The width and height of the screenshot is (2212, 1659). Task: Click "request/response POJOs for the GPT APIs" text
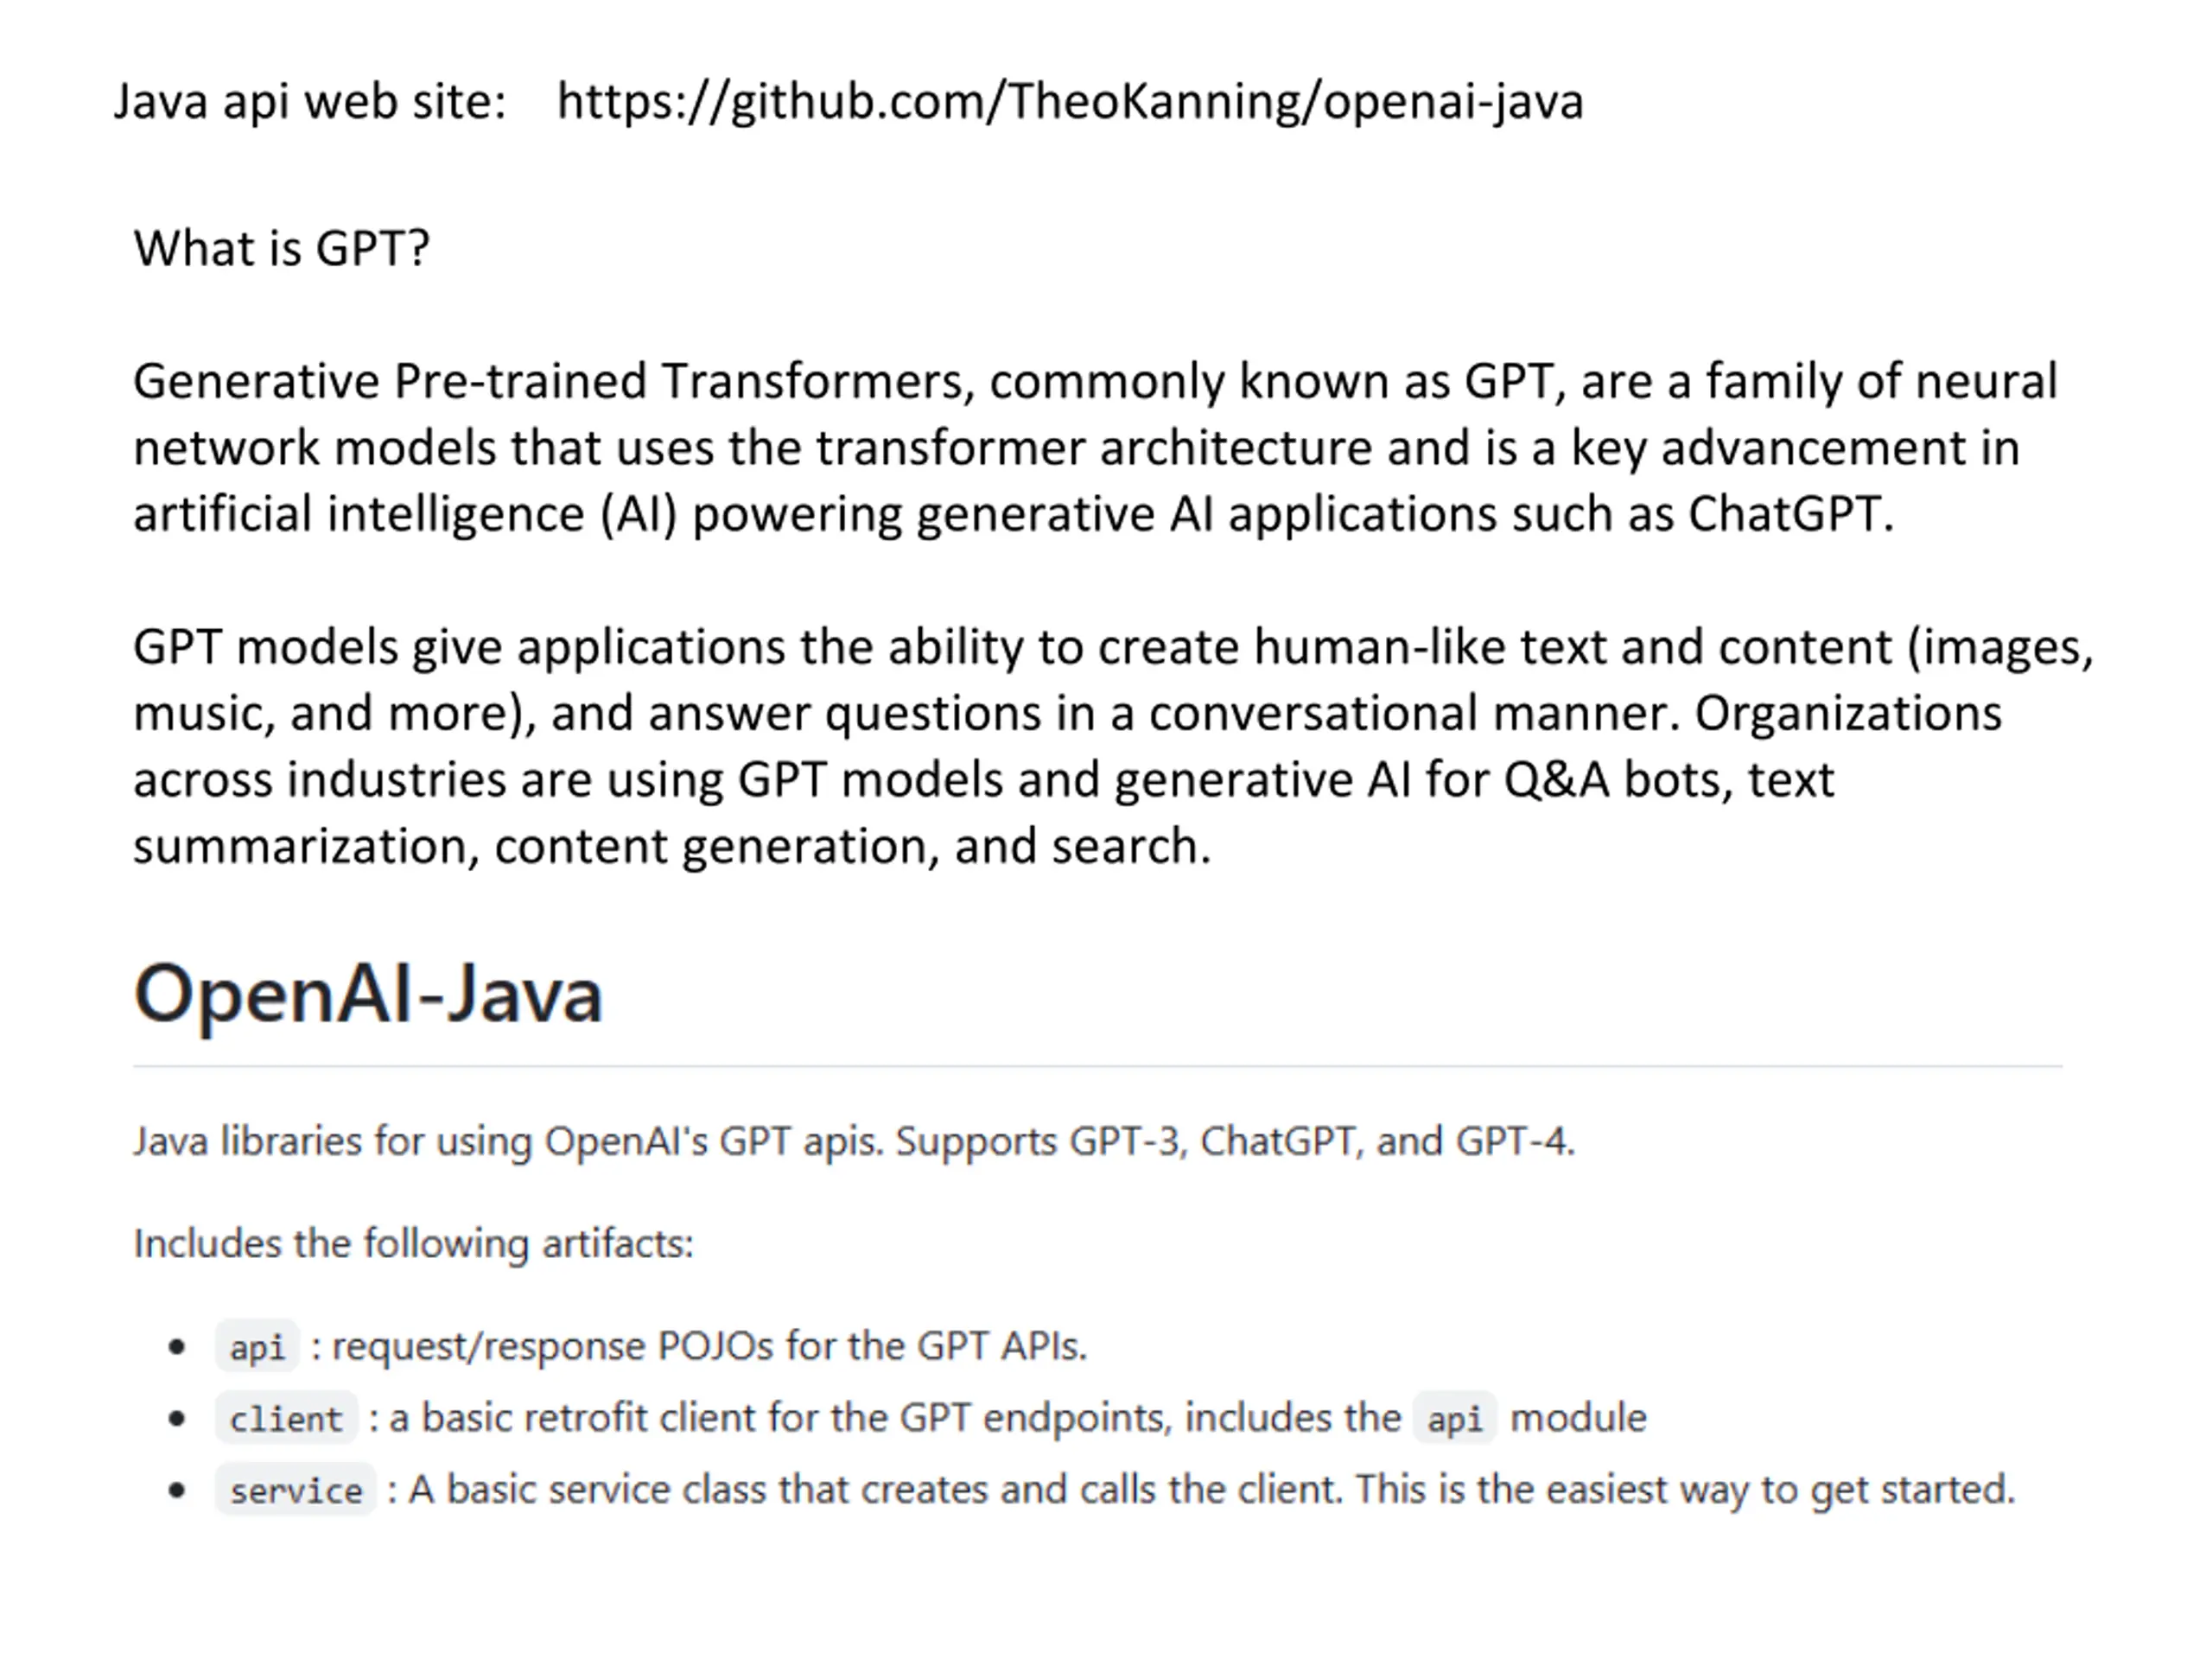pos(708,1347)
